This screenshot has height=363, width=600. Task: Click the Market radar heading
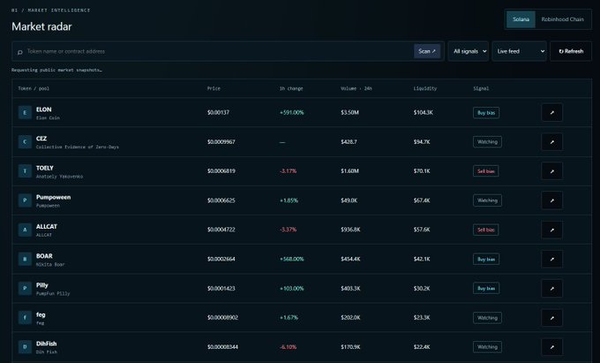click(x=41, y=26)
